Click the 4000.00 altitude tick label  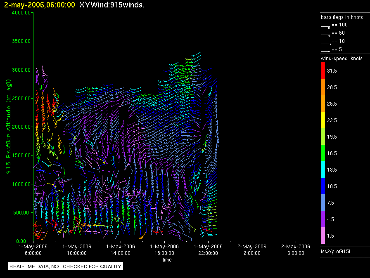pos(21,13)
